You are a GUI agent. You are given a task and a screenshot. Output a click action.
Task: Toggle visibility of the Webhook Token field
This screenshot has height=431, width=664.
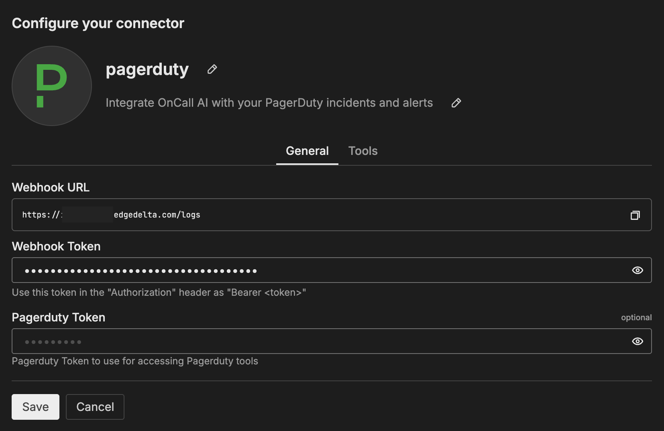coord(637,270)
